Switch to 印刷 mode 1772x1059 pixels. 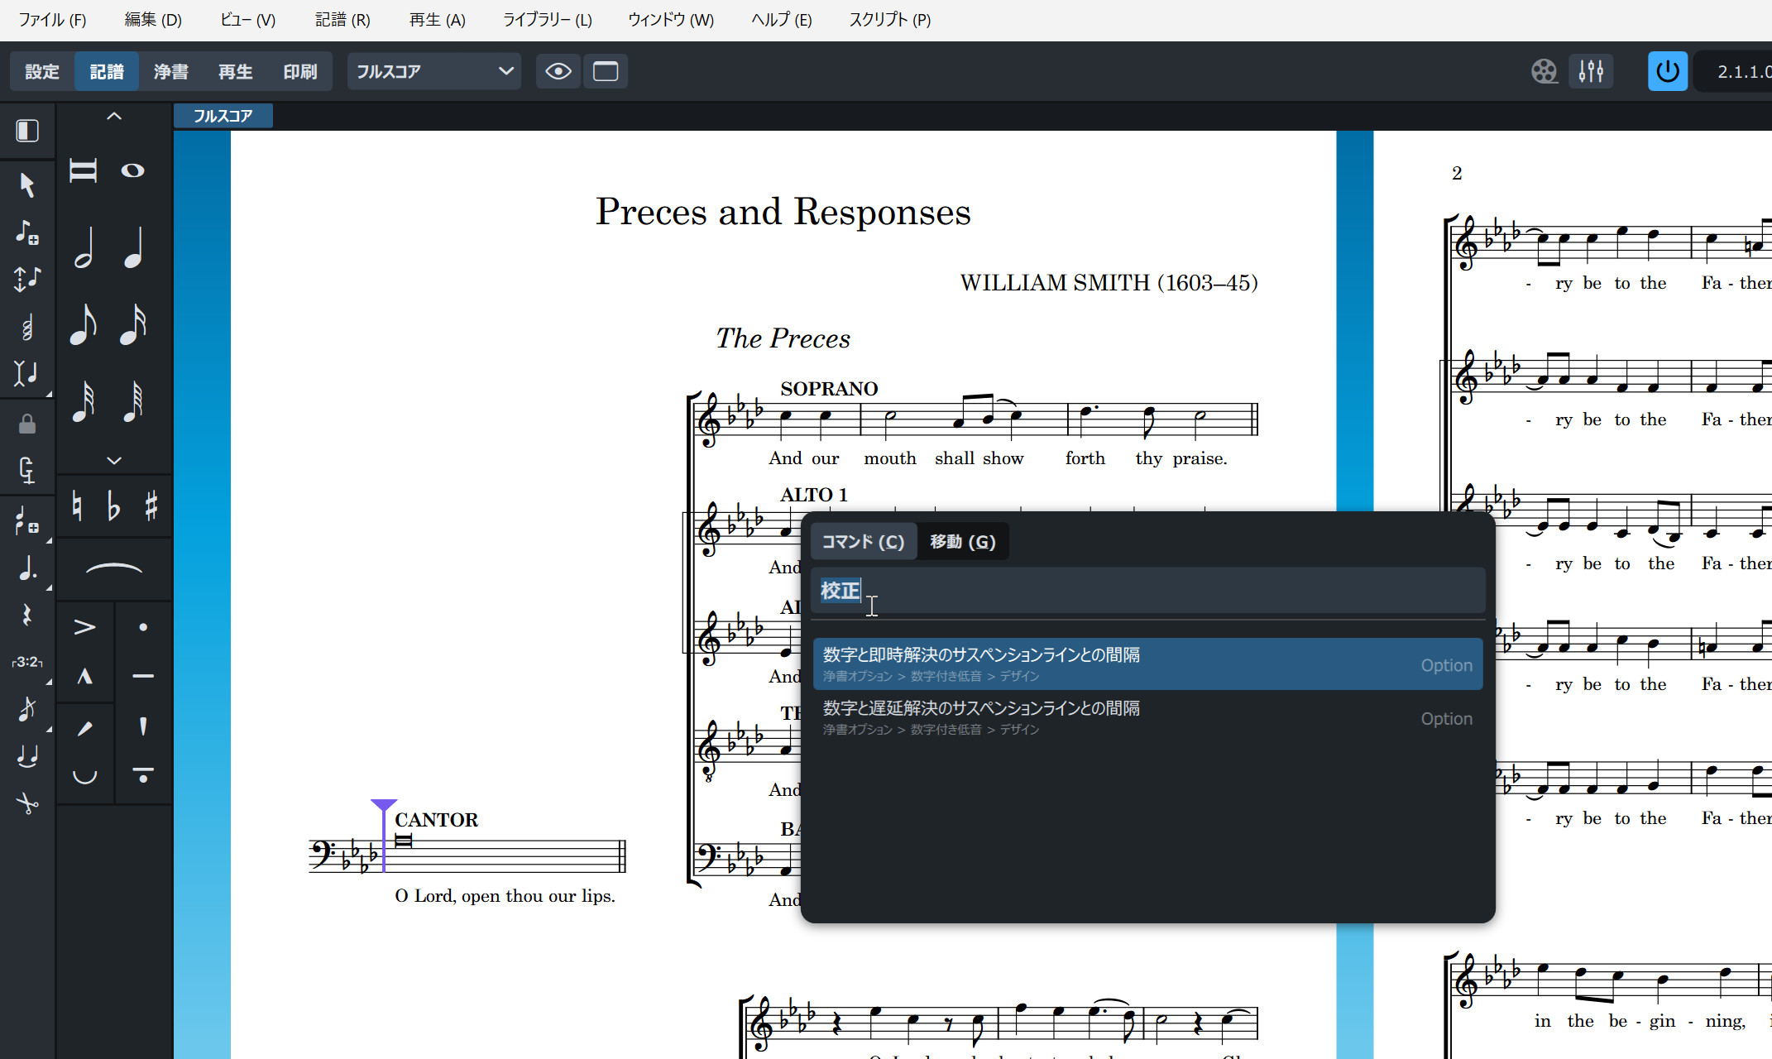[x=300, y=72]
